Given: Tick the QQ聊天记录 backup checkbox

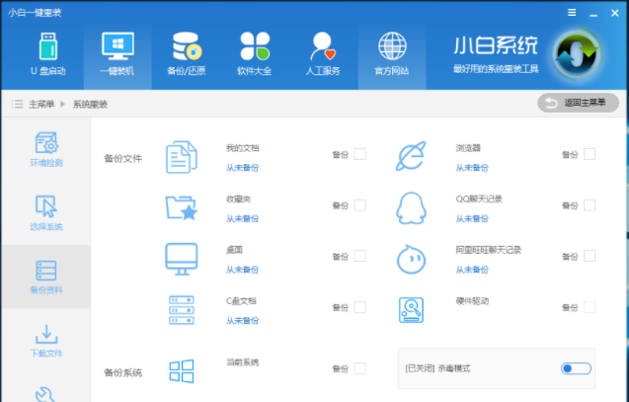Looking at the screenshot, I should click(590, 205).
